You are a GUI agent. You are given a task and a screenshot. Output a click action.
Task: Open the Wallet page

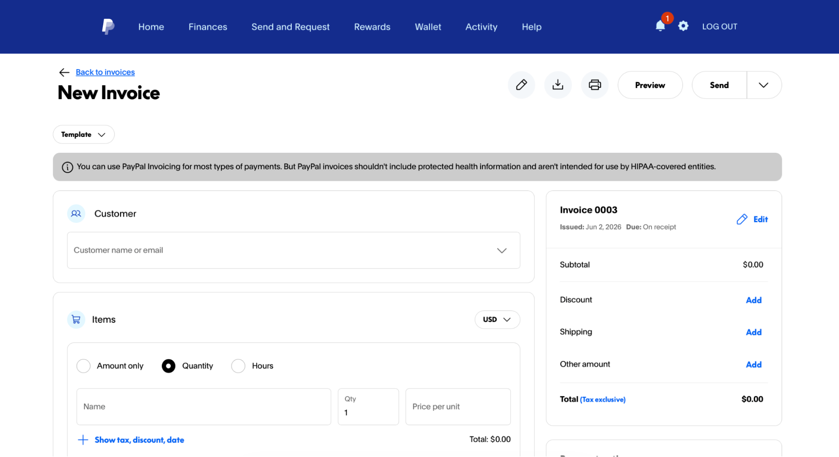point(428,26)
